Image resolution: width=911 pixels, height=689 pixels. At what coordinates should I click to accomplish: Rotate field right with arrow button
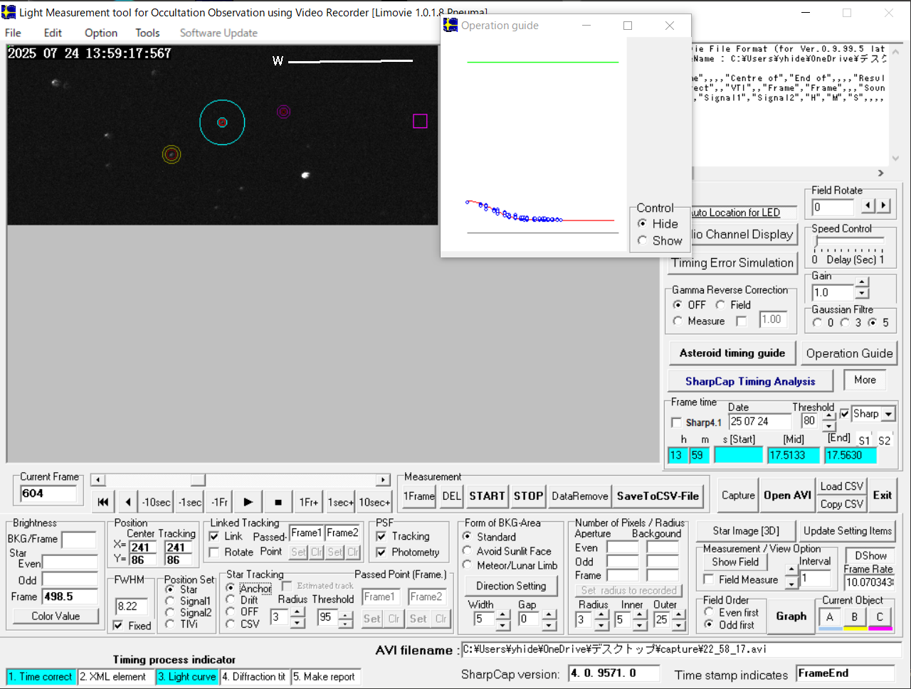[x=883, y=205]
